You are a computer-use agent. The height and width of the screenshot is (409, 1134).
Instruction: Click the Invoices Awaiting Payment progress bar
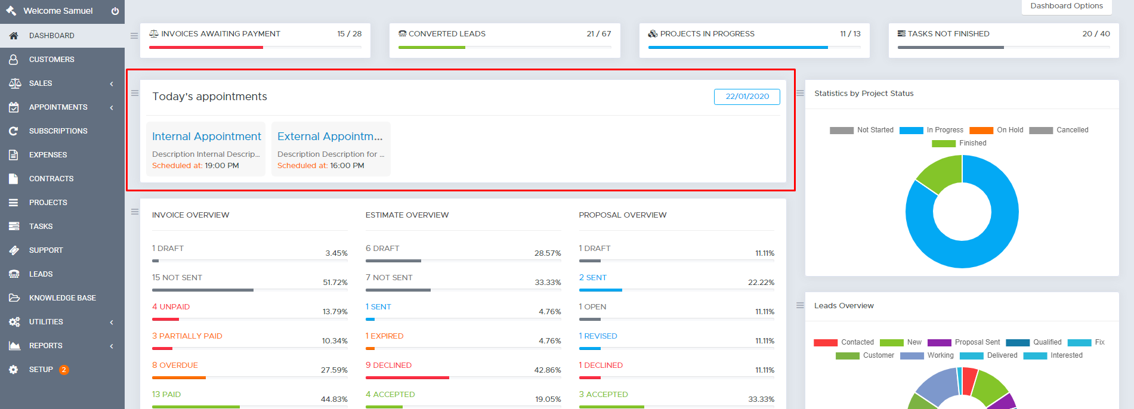coord(255,47)
